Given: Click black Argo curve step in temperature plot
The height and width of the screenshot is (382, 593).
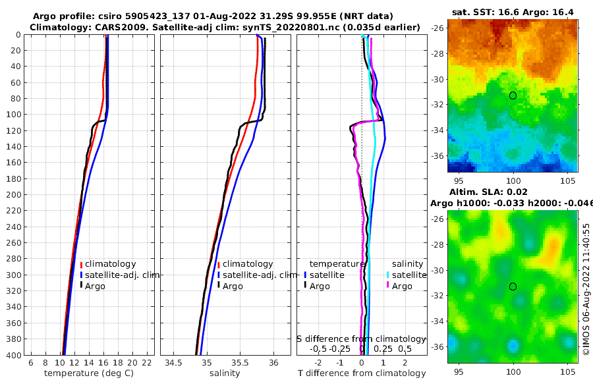Looking at the screenshot, I should click(x=99, y=122).
